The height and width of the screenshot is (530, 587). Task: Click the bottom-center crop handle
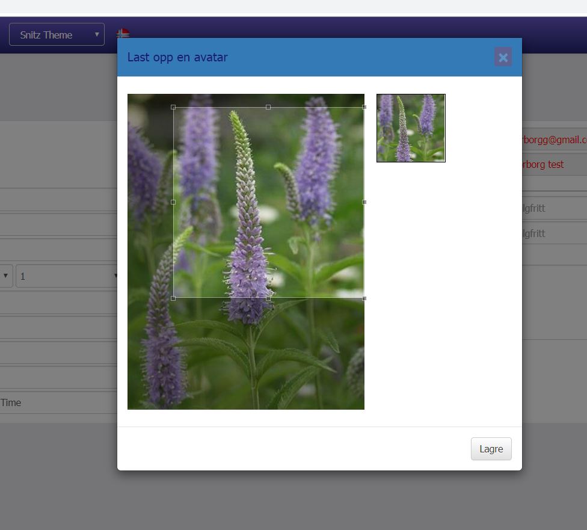pos(268,298)
